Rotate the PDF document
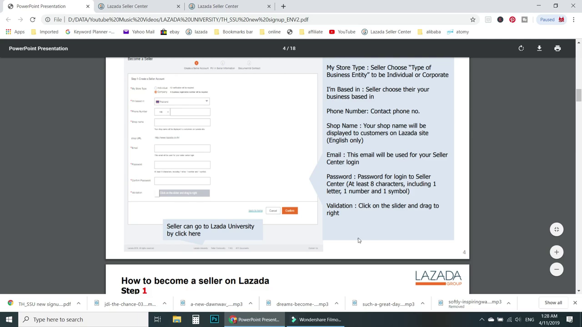Viewport: 582px width, 327px height. pyautogui.click(x=521, y=48)
